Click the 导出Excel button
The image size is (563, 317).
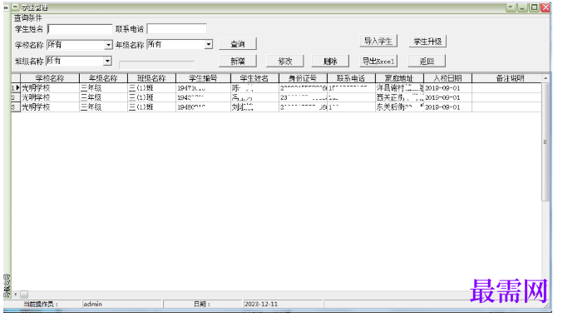tap(378, 61)
